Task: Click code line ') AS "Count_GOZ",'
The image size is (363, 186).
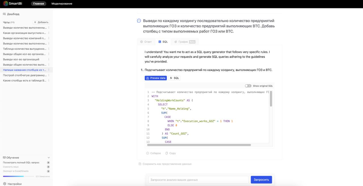Action: [x=175, y=134]
